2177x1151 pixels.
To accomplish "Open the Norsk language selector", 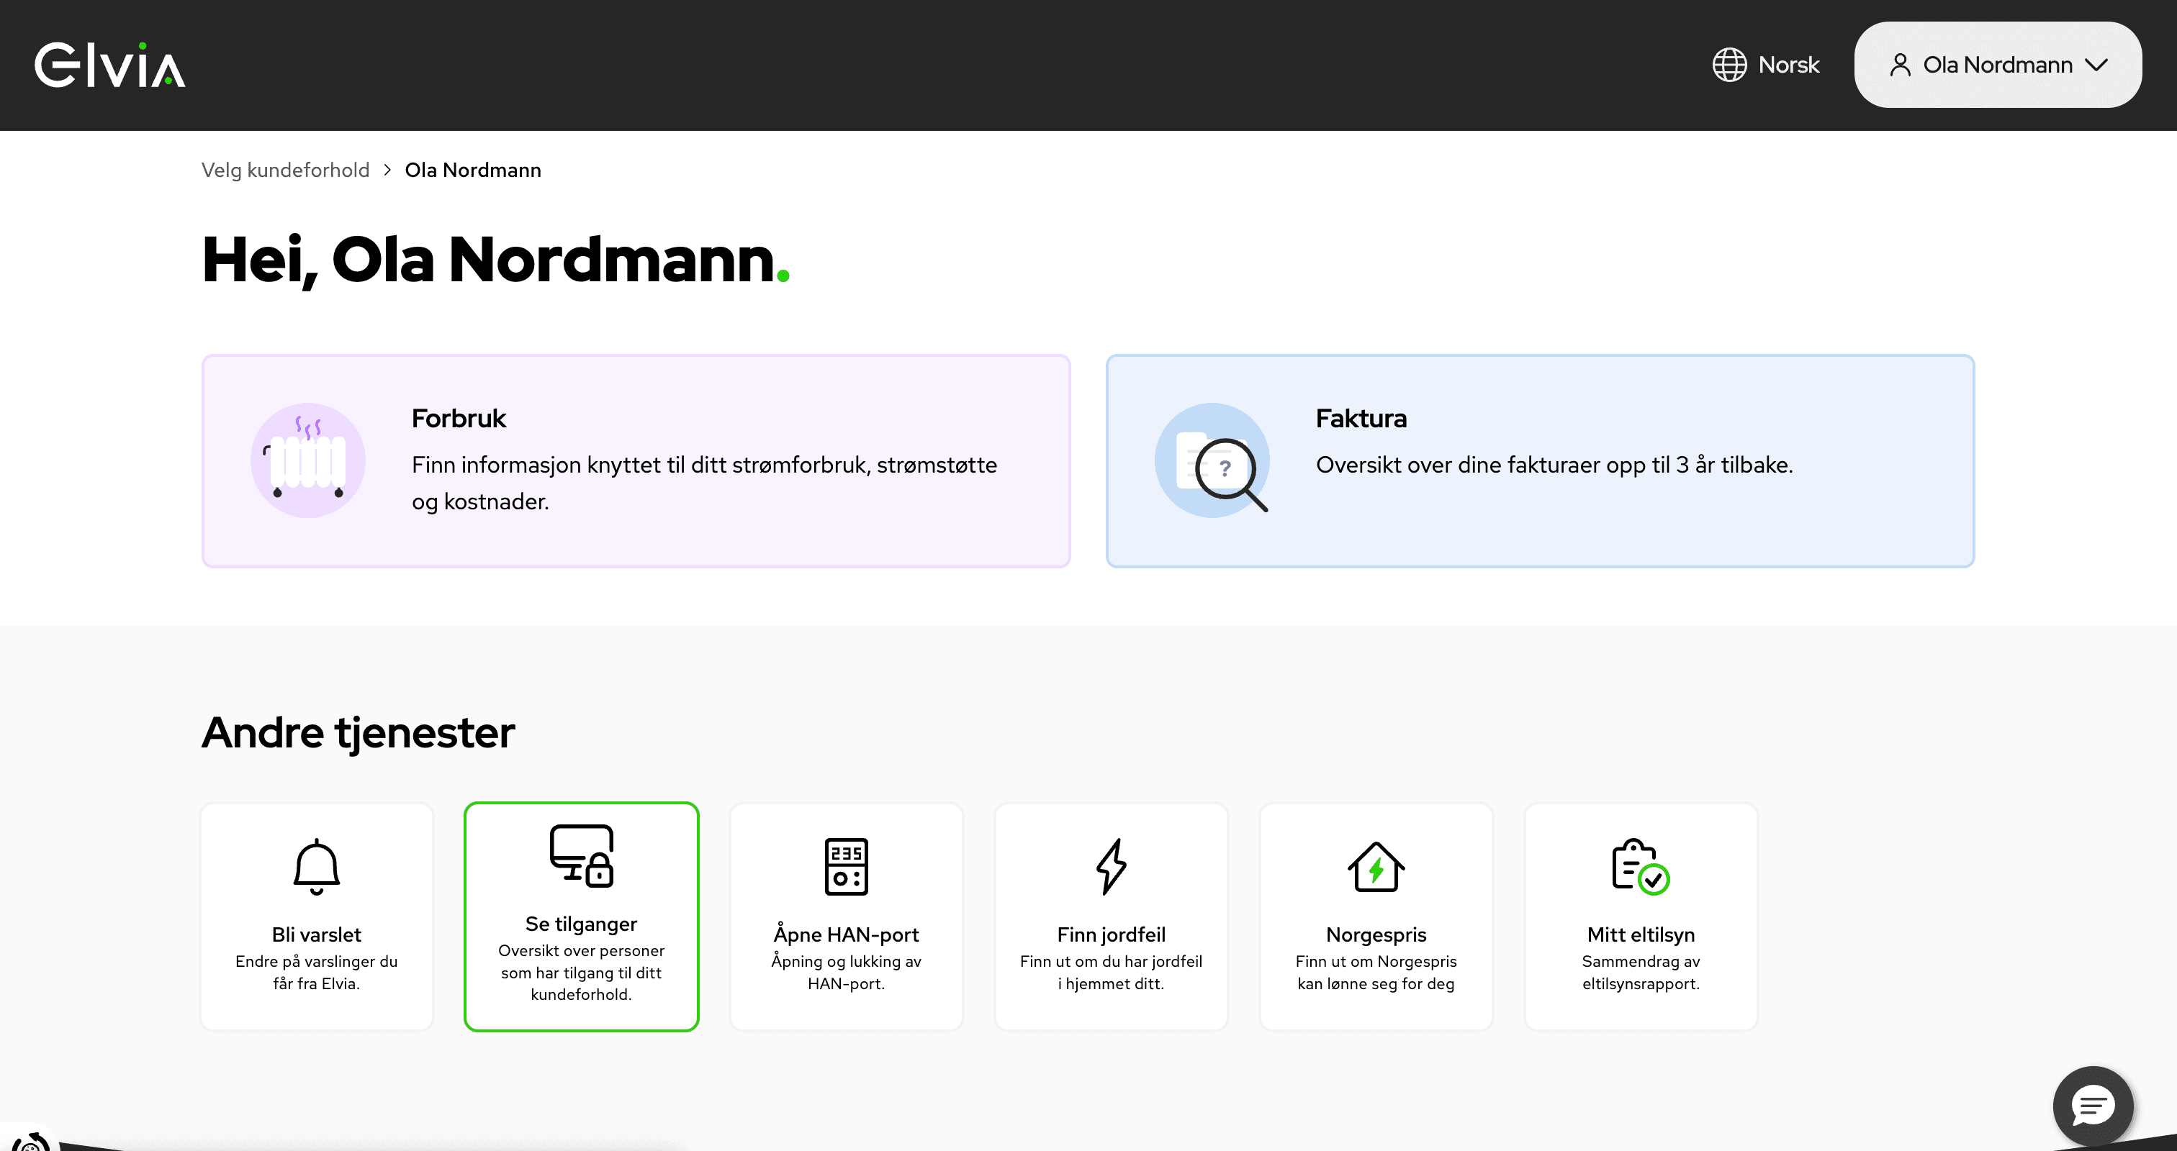I will coord(1788,65).
